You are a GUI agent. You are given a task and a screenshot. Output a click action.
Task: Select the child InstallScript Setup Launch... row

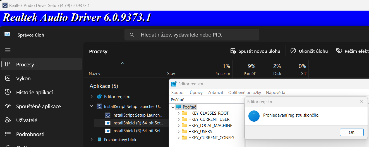coord(131,115)
